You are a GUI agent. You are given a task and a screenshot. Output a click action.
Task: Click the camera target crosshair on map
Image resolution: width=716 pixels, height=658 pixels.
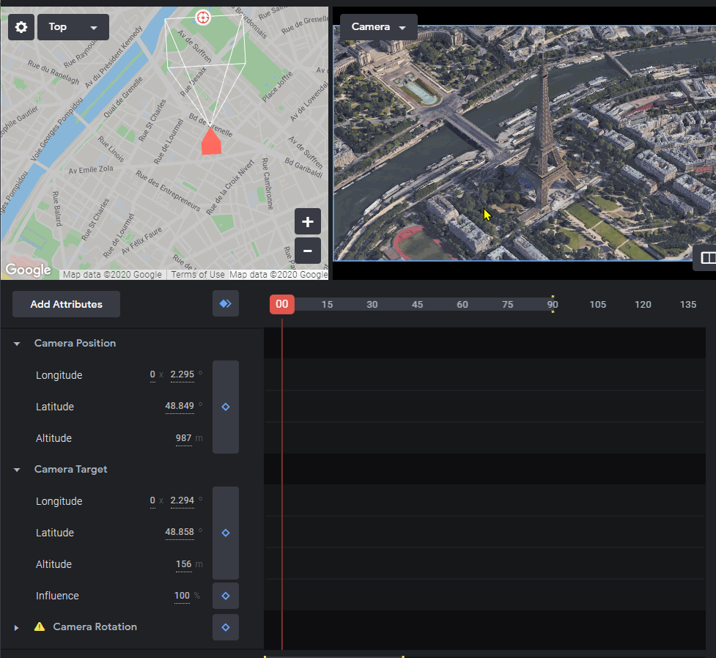click(x=203, y=18)
